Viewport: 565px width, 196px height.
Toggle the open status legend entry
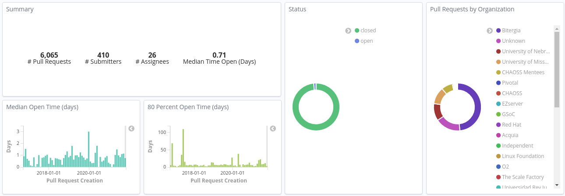click(366, 41)
